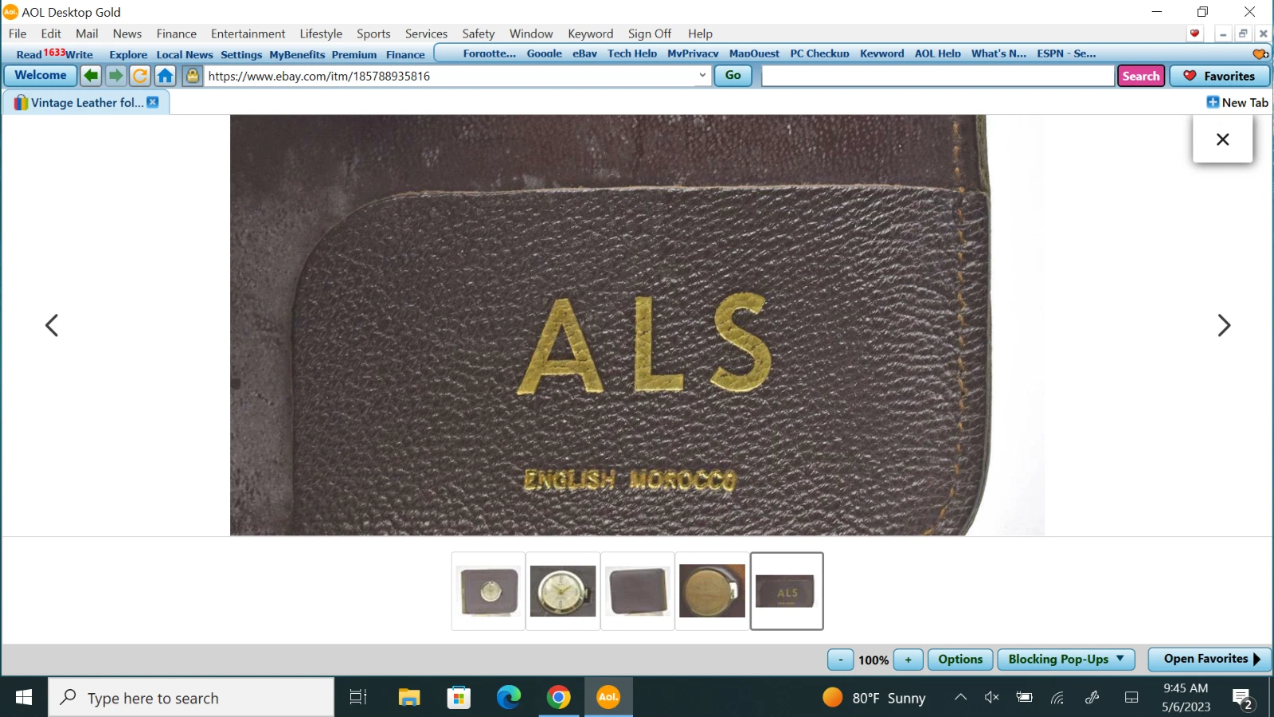Select the closed leather folder thumbnail
Viewport: 1274px width, 717px height.
[x=638, y=591]
